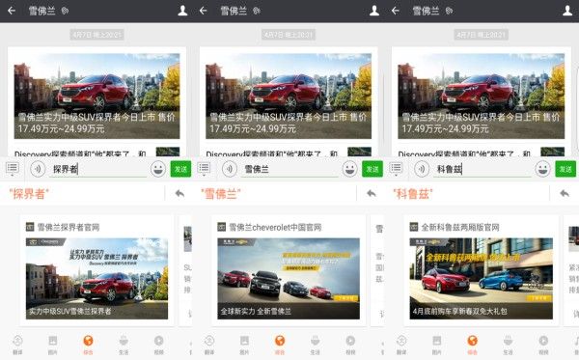The width and height of the screenshot is (579, 360).
Task: Switch to 视频 tab in the 探界者 panel
Action: click(x=159, y=345)
